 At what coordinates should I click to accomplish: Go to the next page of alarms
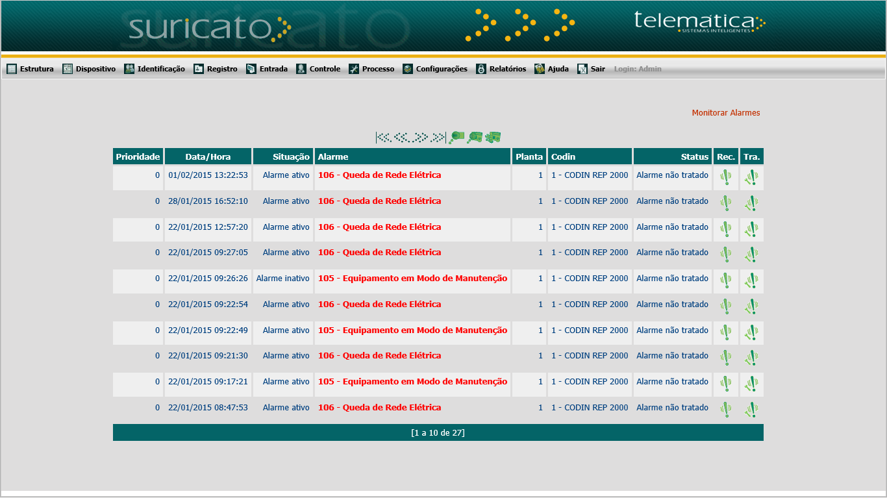420,138
